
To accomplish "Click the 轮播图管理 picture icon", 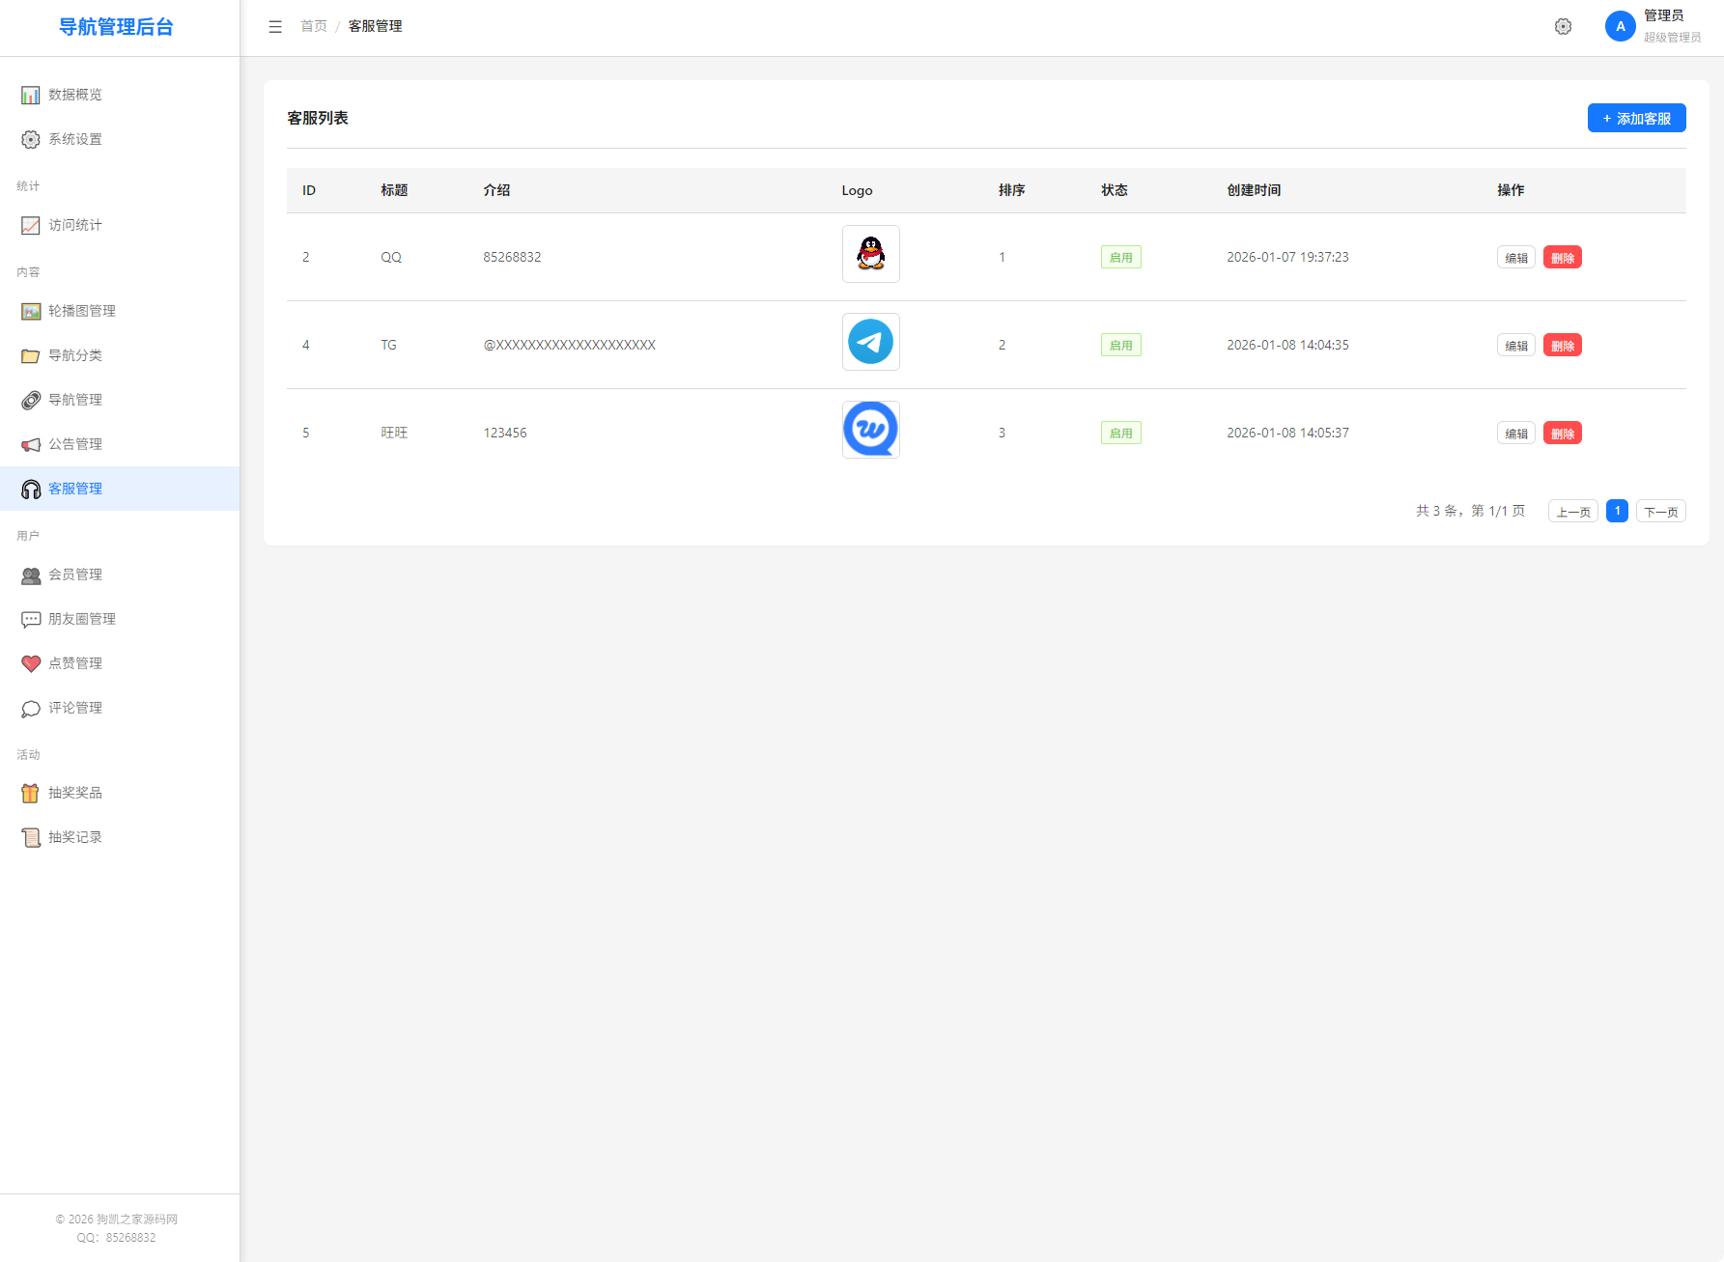I will click(31, 311).
